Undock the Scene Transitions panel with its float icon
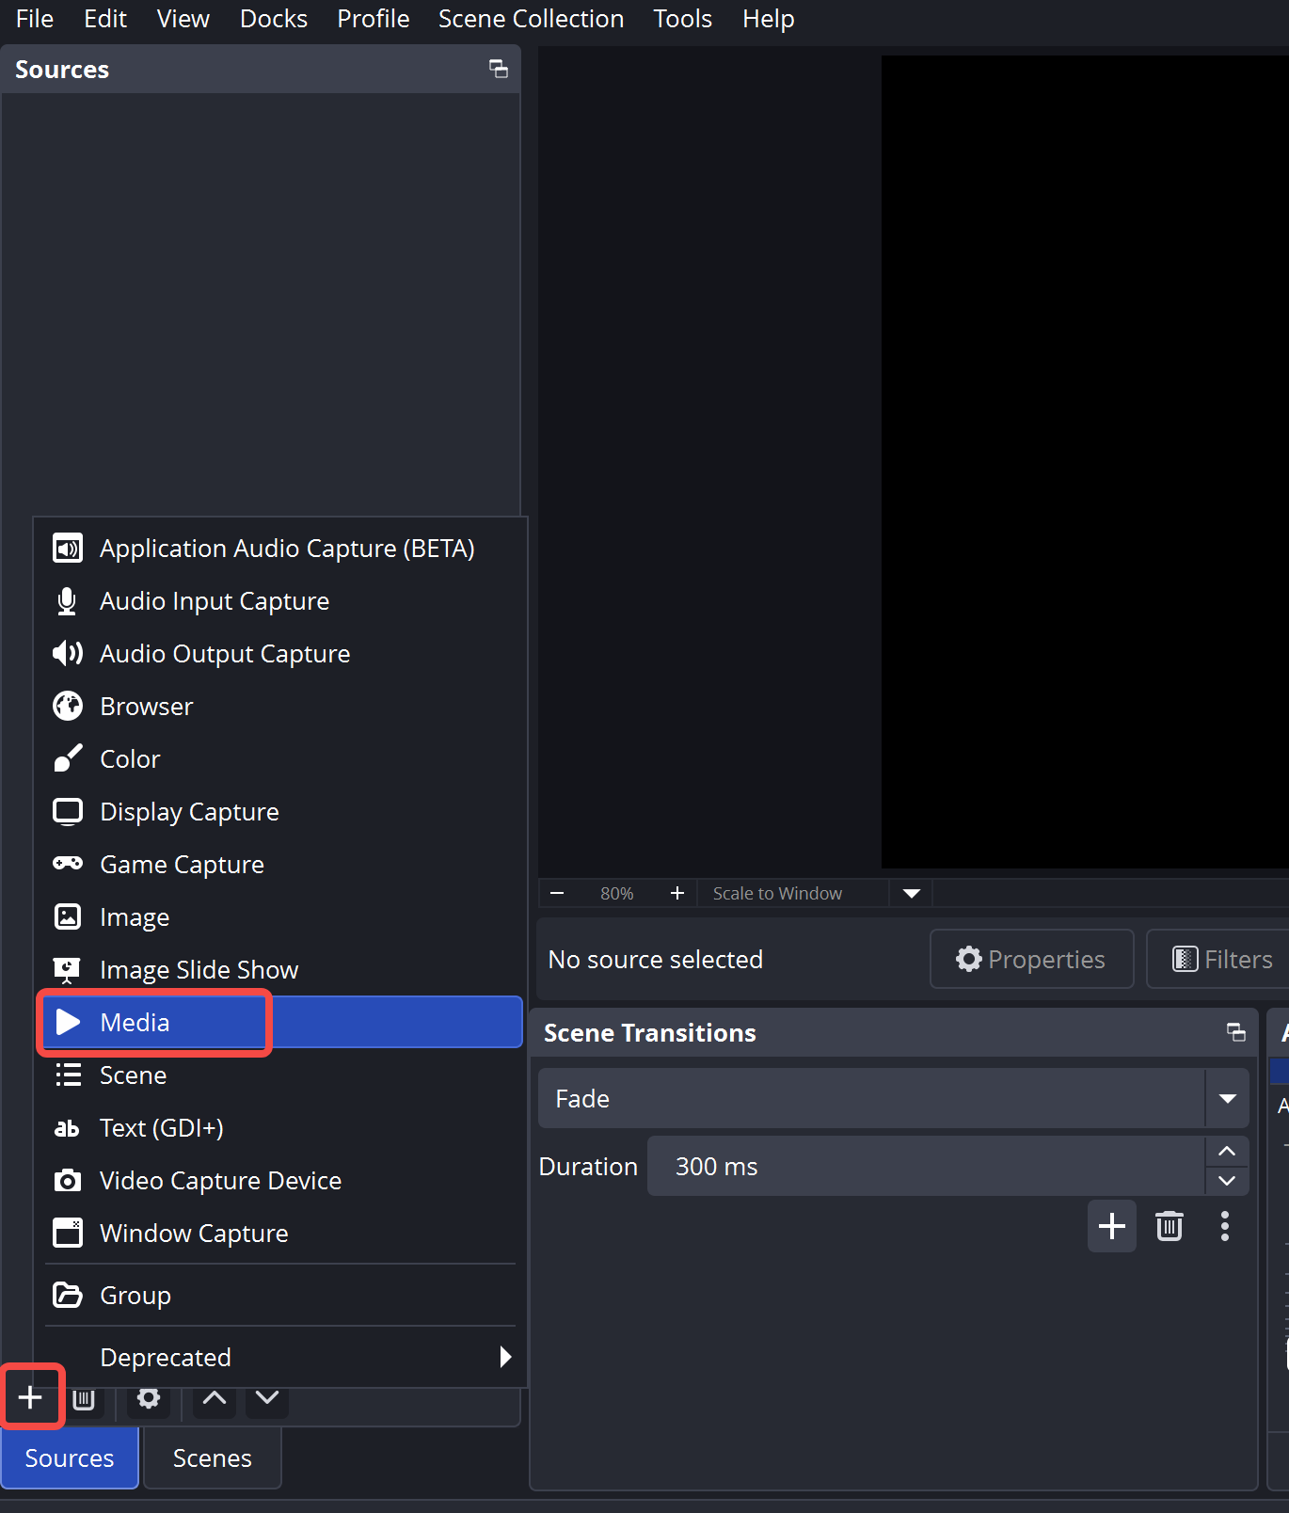The height and width of the screenshot is (1513, 1289). coord(1236,1032)
